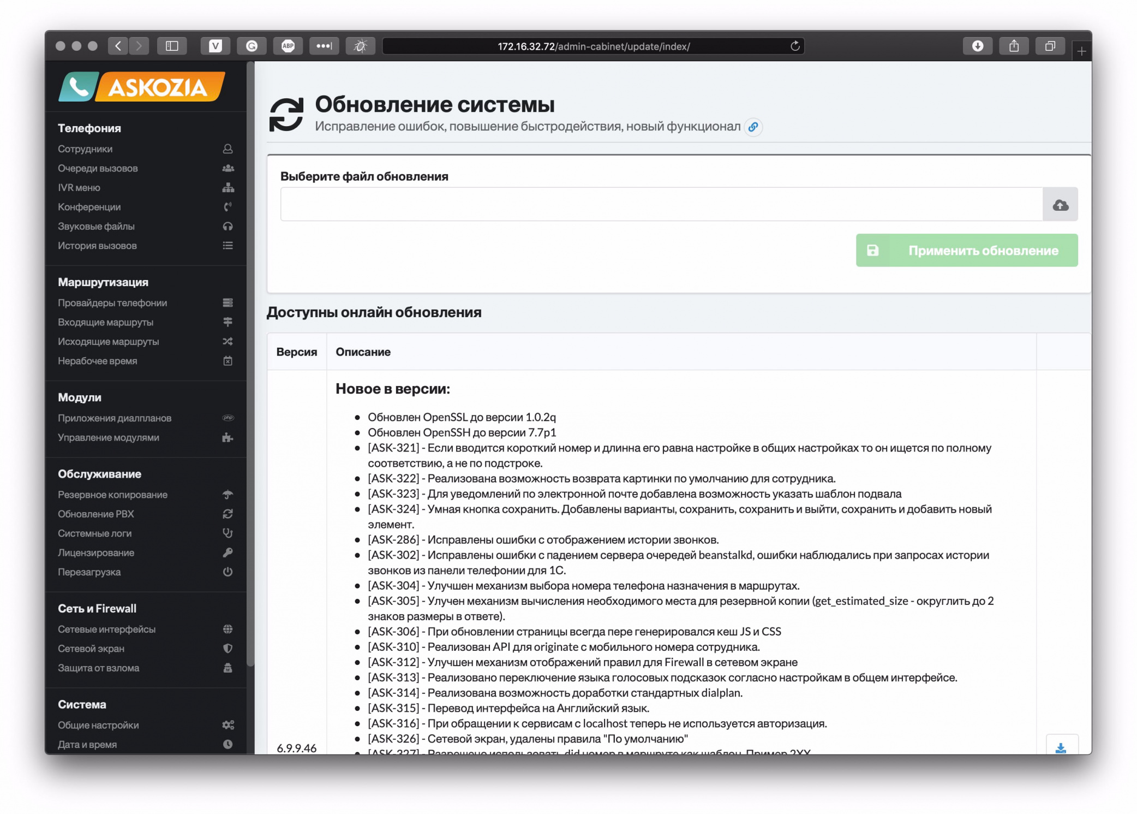Open the browser downloads icon
1137x814 pixels.
coord(977,46)
